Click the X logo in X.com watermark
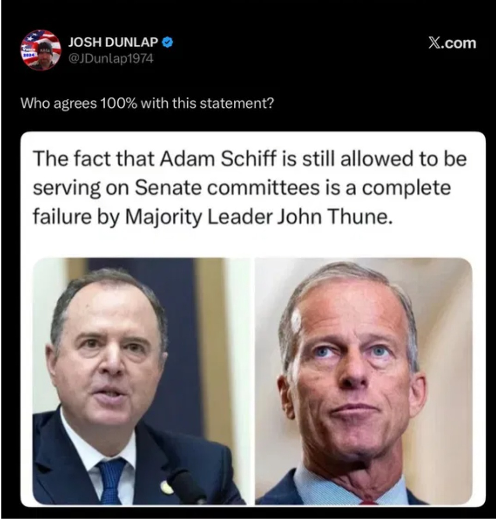Viewport: 499px width, 519px height. (434, 43)
